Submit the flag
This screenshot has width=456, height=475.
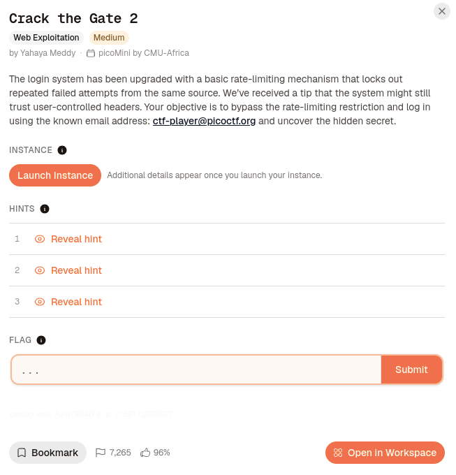point(411,370)
